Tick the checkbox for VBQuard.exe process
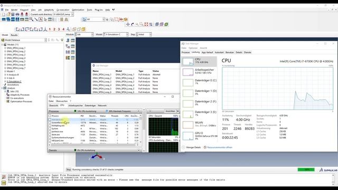Viewport: 338px width, 190px height. [x=50, y=141]
